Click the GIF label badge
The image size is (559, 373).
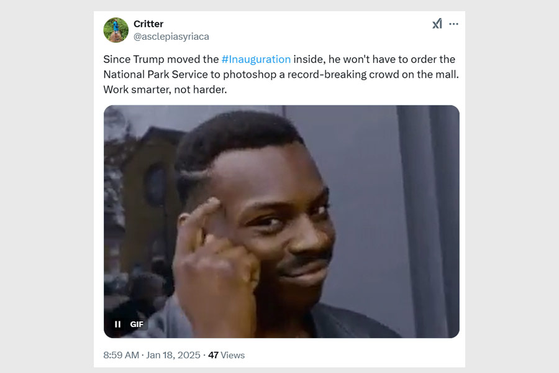pyautogui.click(x=137, y=324)
